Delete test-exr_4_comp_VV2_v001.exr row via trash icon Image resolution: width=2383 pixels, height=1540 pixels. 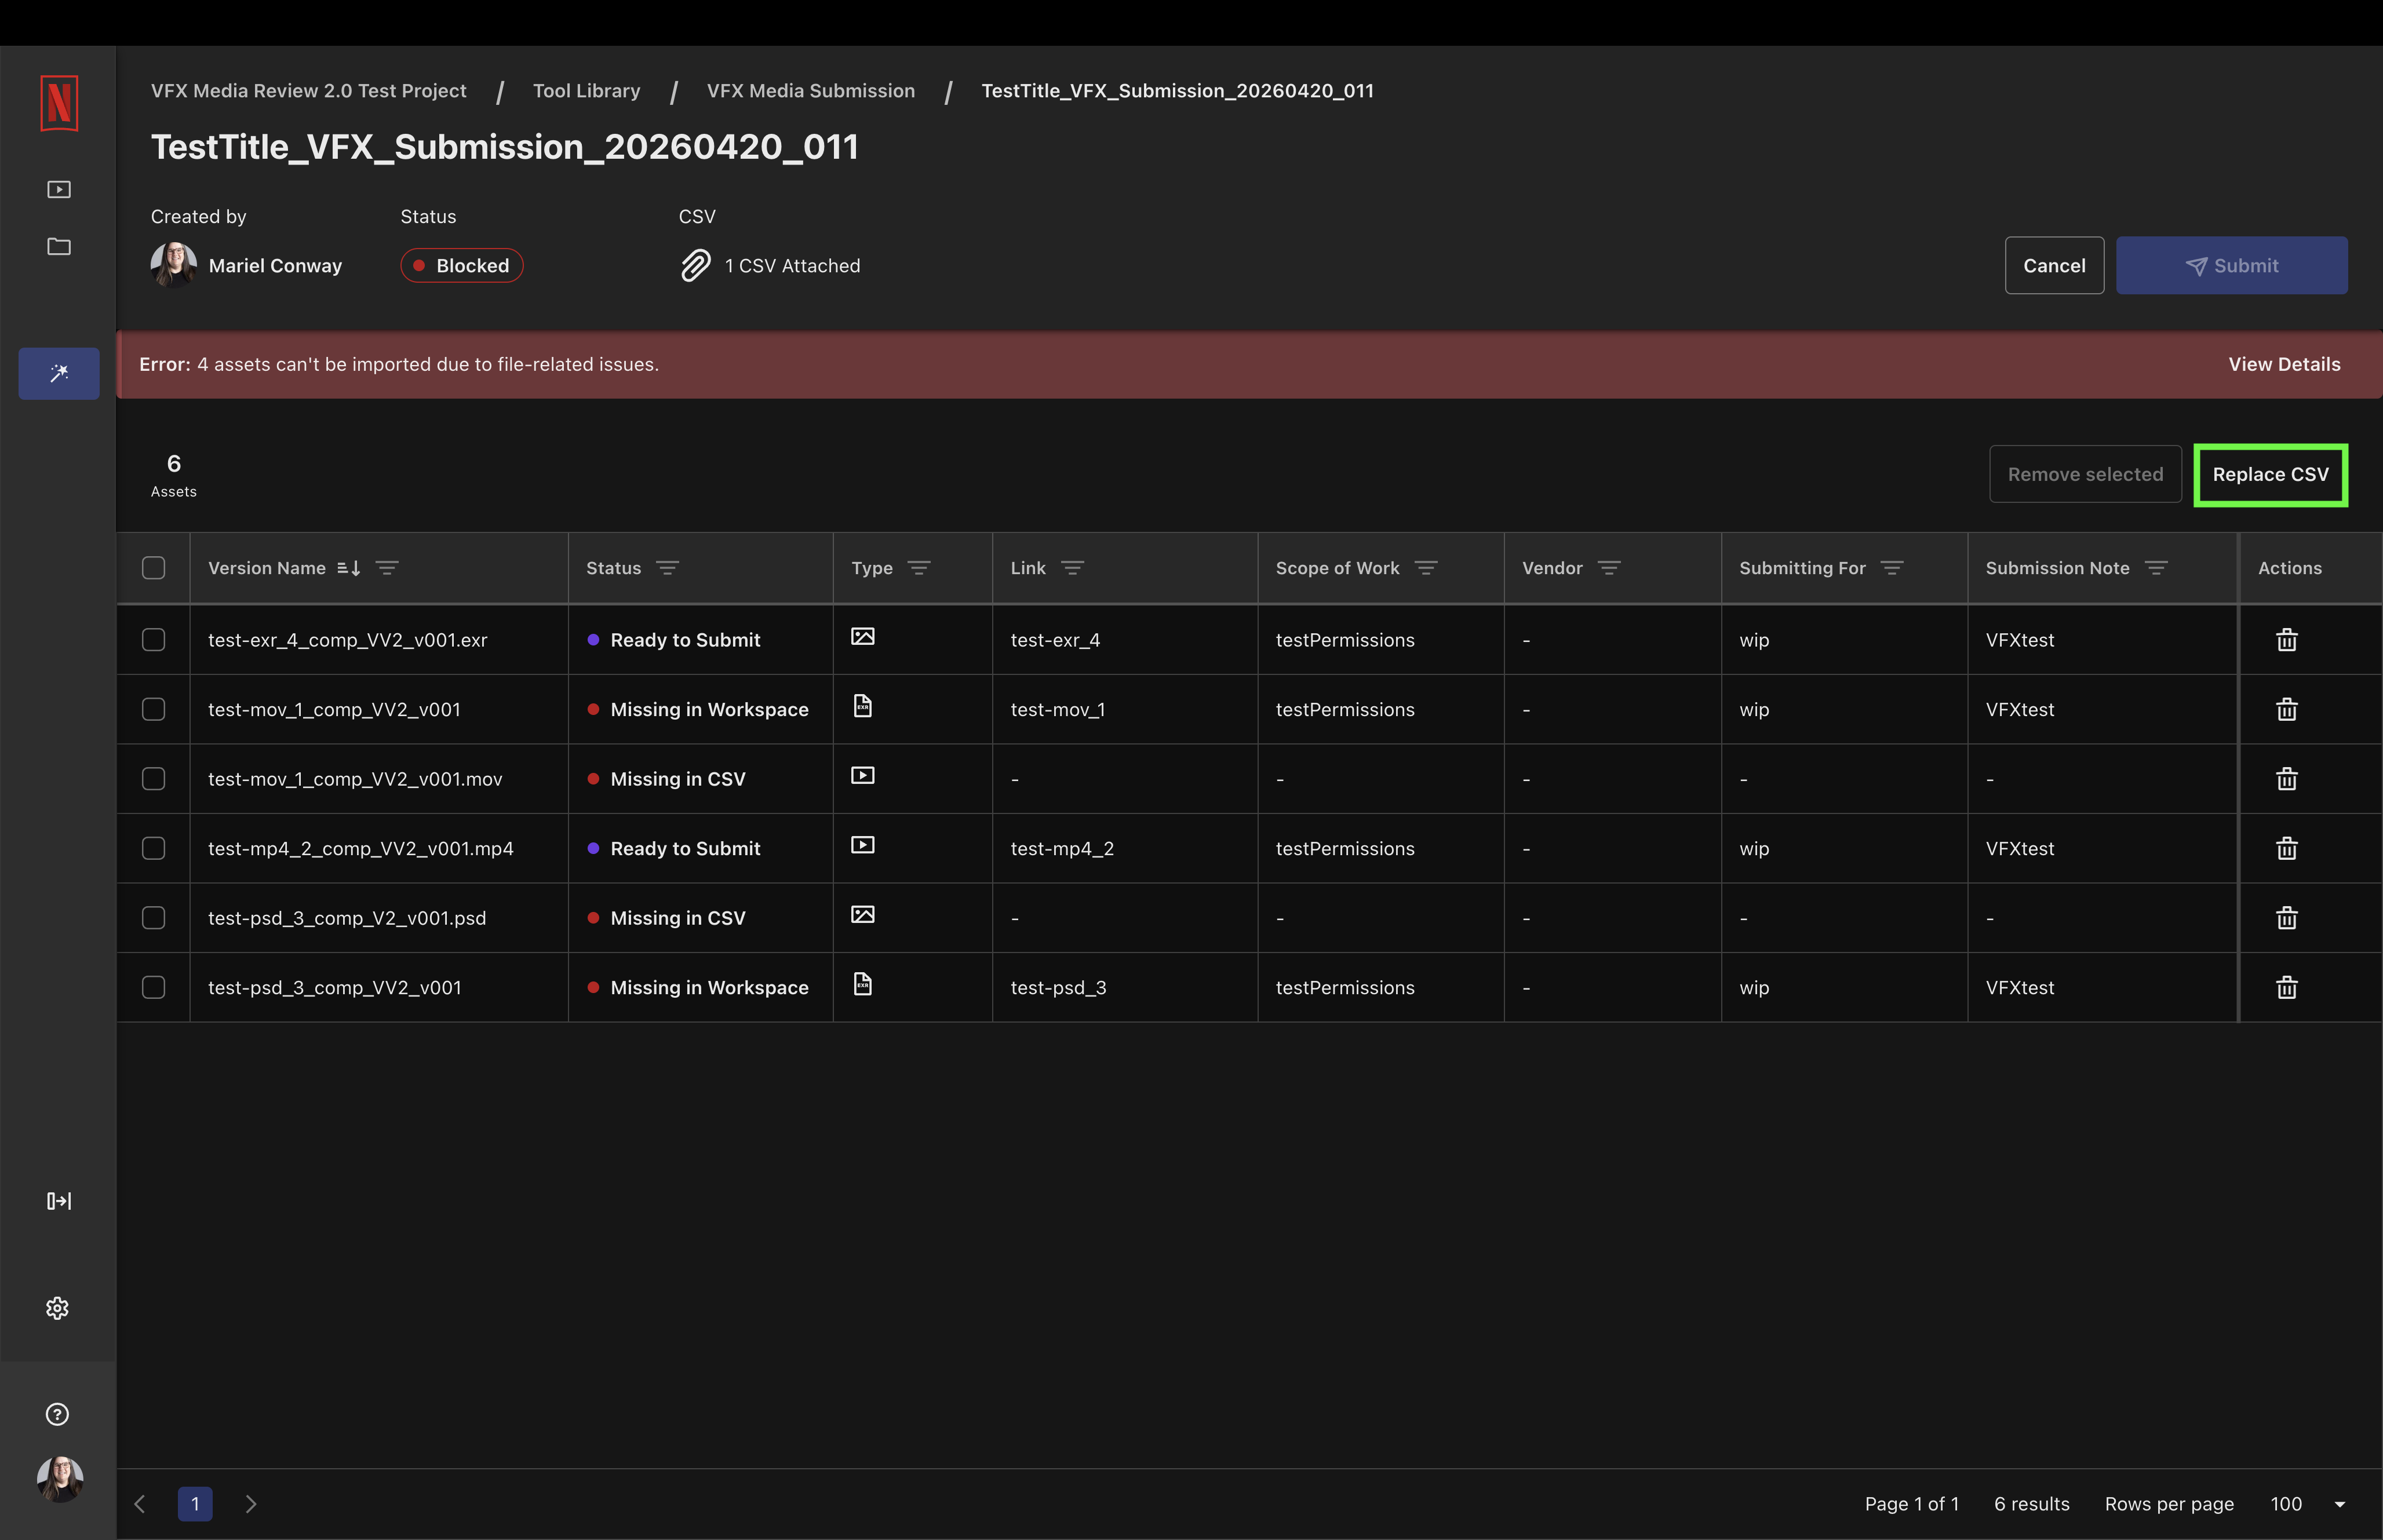coord(2287,640)
